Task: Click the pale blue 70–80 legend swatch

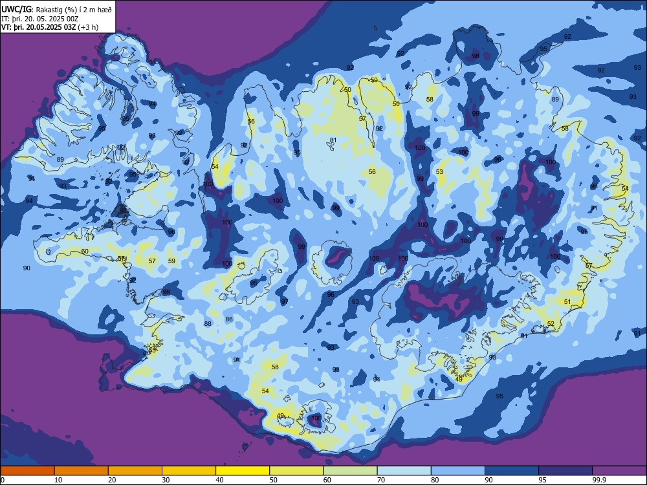Action: [404, 471]
